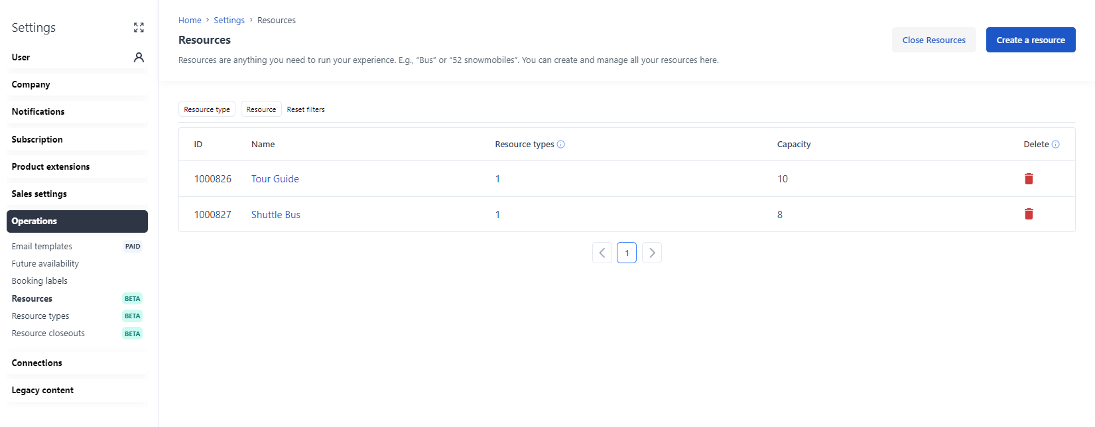Open Resource closeouts in sidebar
1095x427 pixels.
48,334
